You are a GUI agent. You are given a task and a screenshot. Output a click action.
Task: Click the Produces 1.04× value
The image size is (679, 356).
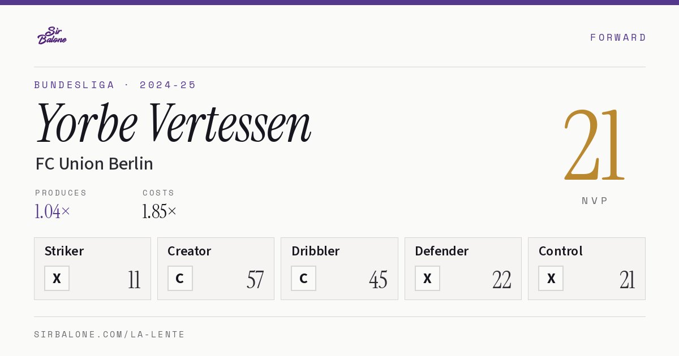(53, 211)
